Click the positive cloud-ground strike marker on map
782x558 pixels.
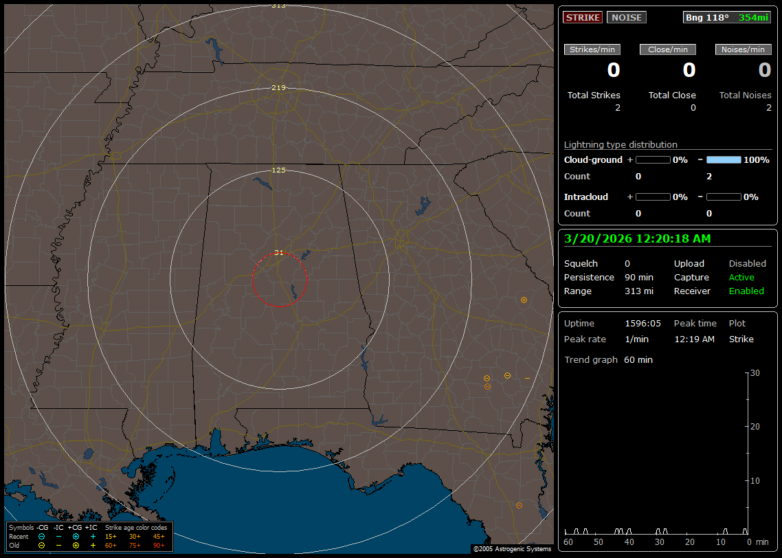coord(524,300)
